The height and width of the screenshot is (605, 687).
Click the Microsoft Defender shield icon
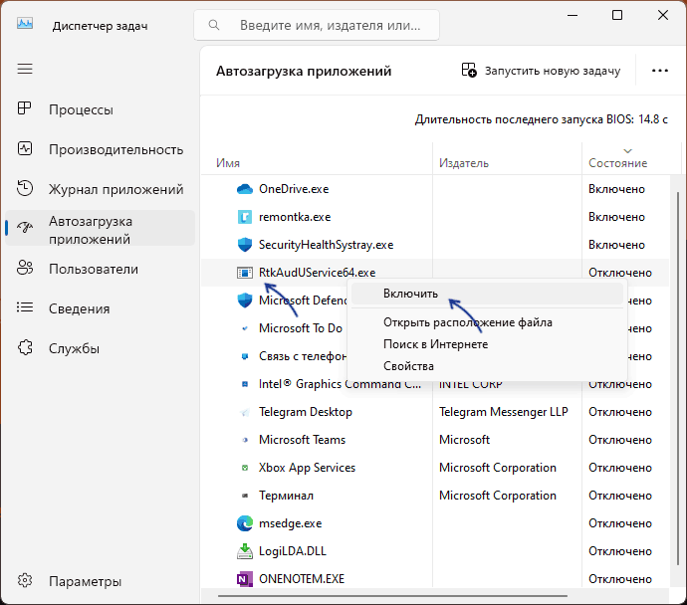point(245,301)
